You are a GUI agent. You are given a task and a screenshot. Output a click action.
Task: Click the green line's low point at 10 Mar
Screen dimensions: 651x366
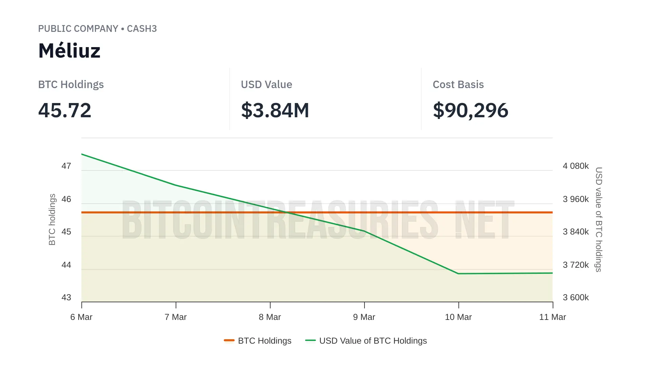(x=458, y=273)
